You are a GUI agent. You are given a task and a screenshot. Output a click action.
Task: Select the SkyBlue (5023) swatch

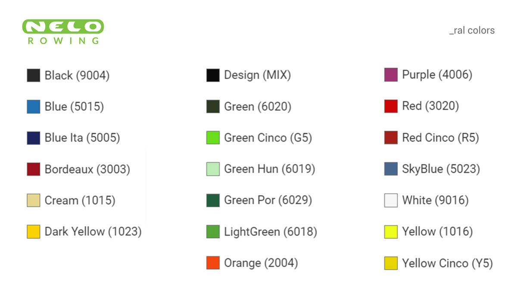(391, 169)
